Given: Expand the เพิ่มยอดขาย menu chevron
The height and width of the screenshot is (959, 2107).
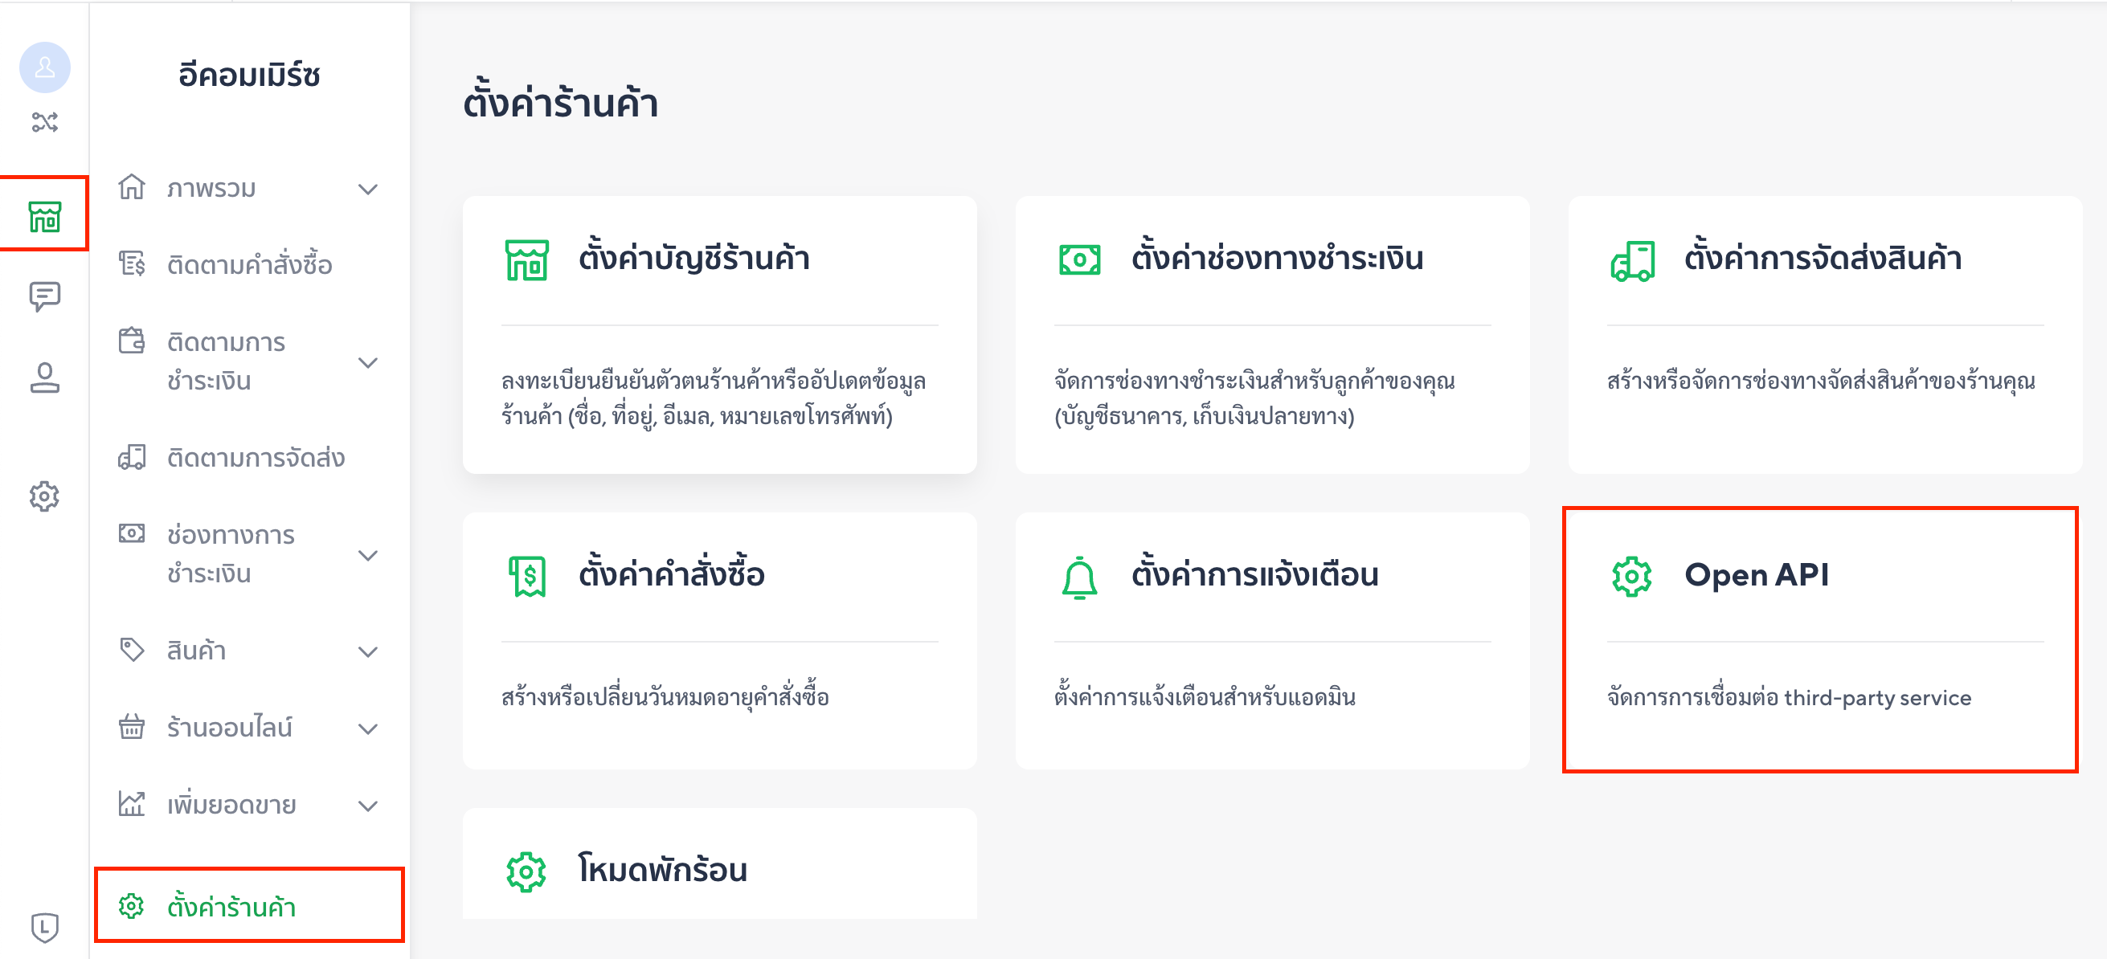Looking at the screenshot, I should tap(368, 806).
